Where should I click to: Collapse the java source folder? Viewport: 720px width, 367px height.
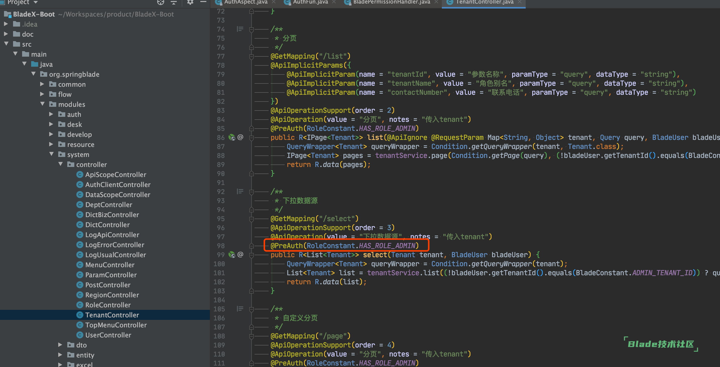[24, 64]
